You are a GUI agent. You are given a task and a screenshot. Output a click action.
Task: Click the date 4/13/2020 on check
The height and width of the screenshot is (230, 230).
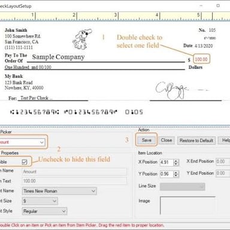[x=204, y=46]
